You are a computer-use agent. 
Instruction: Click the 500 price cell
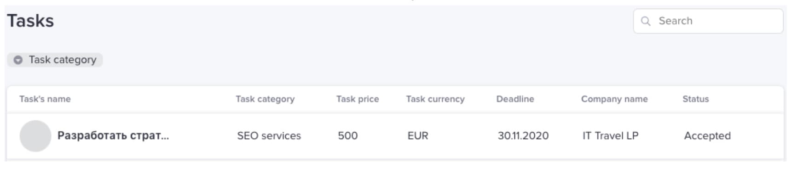pos(348,136)
